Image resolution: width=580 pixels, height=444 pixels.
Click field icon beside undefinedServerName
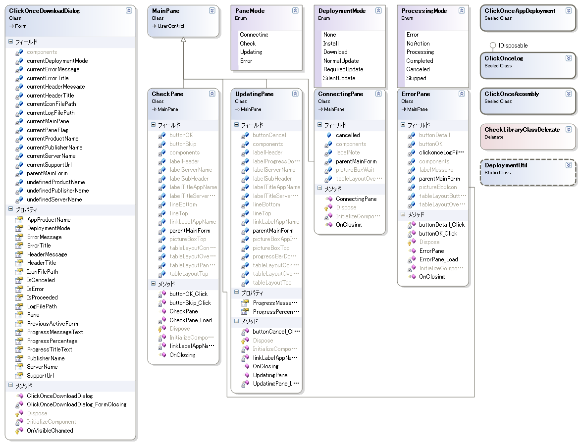pos(19,199)
